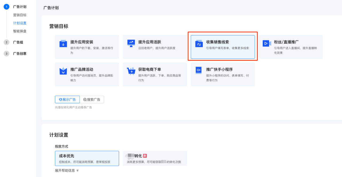Click the 搜索广告 button
This screenshot has width=342, height=177.
coord(92,99)
